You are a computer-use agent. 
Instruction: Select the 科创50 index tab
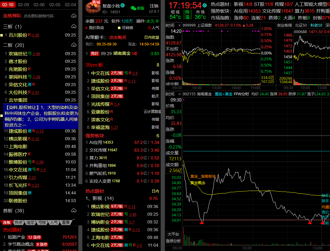(316, 25)
